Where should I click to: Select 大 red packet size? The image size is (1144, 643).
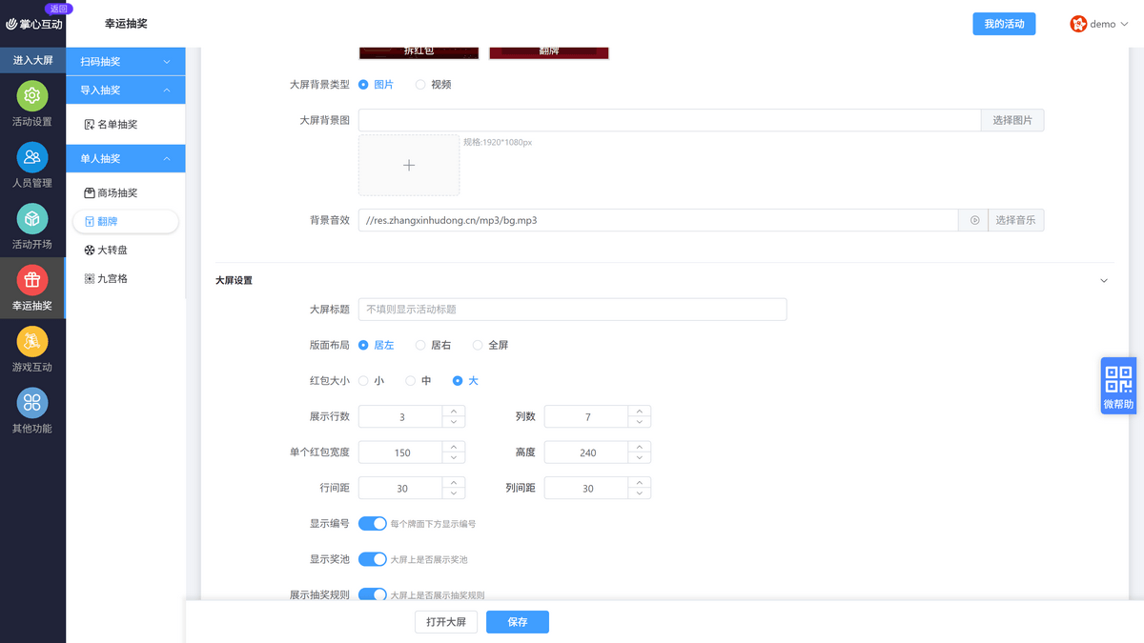coord(458,380)
